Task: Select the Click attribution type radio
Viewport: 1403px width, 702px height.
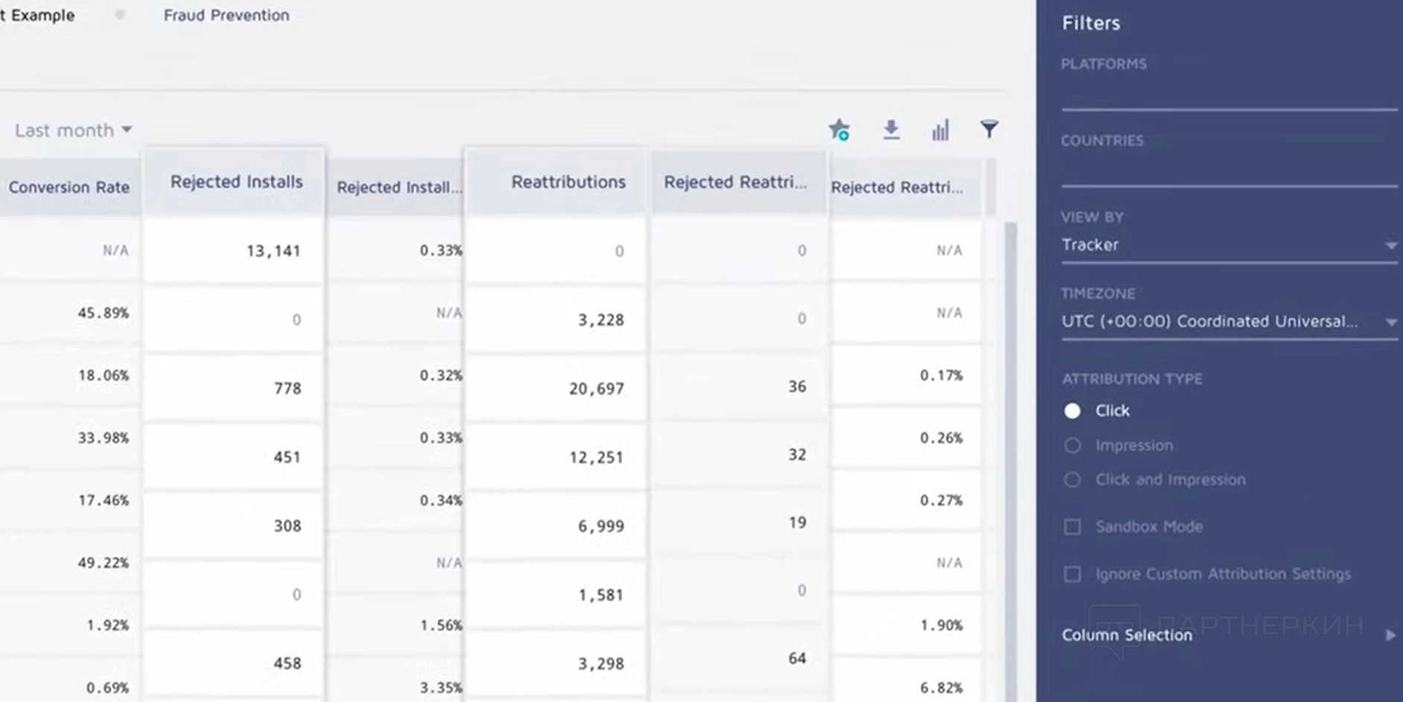Action: [1073, 411]
